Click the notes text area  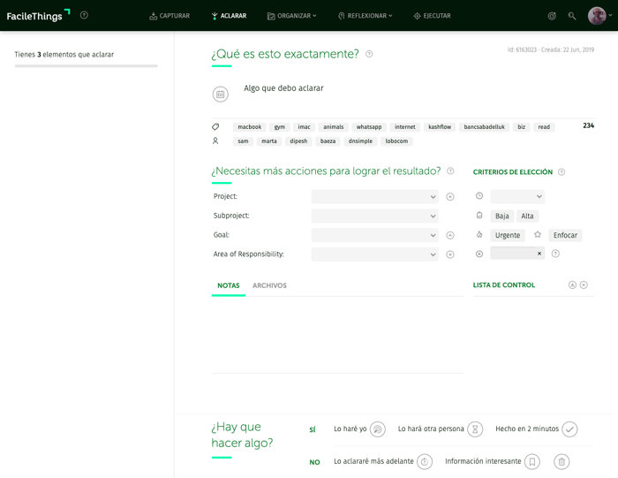coord(336,334)
